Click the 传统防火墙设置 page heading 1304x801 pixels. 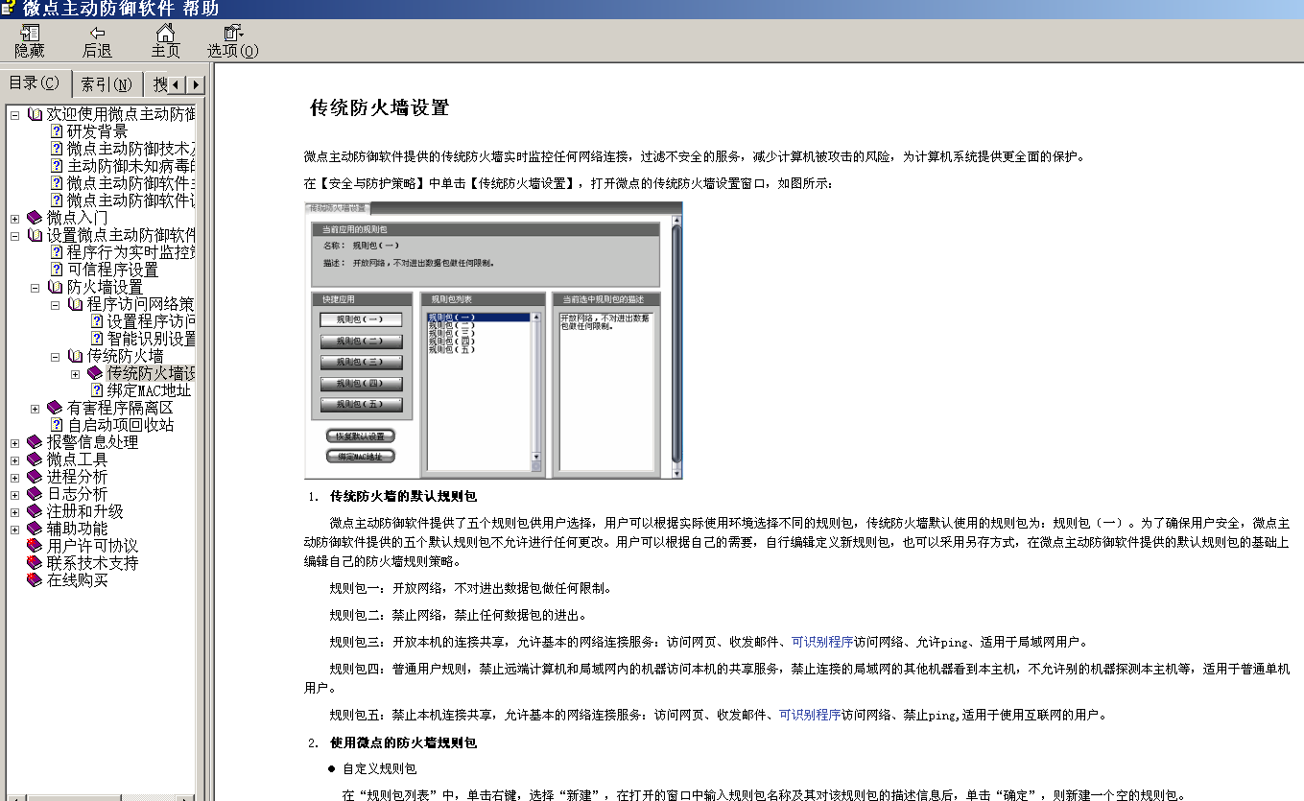[x=380, y=107]
